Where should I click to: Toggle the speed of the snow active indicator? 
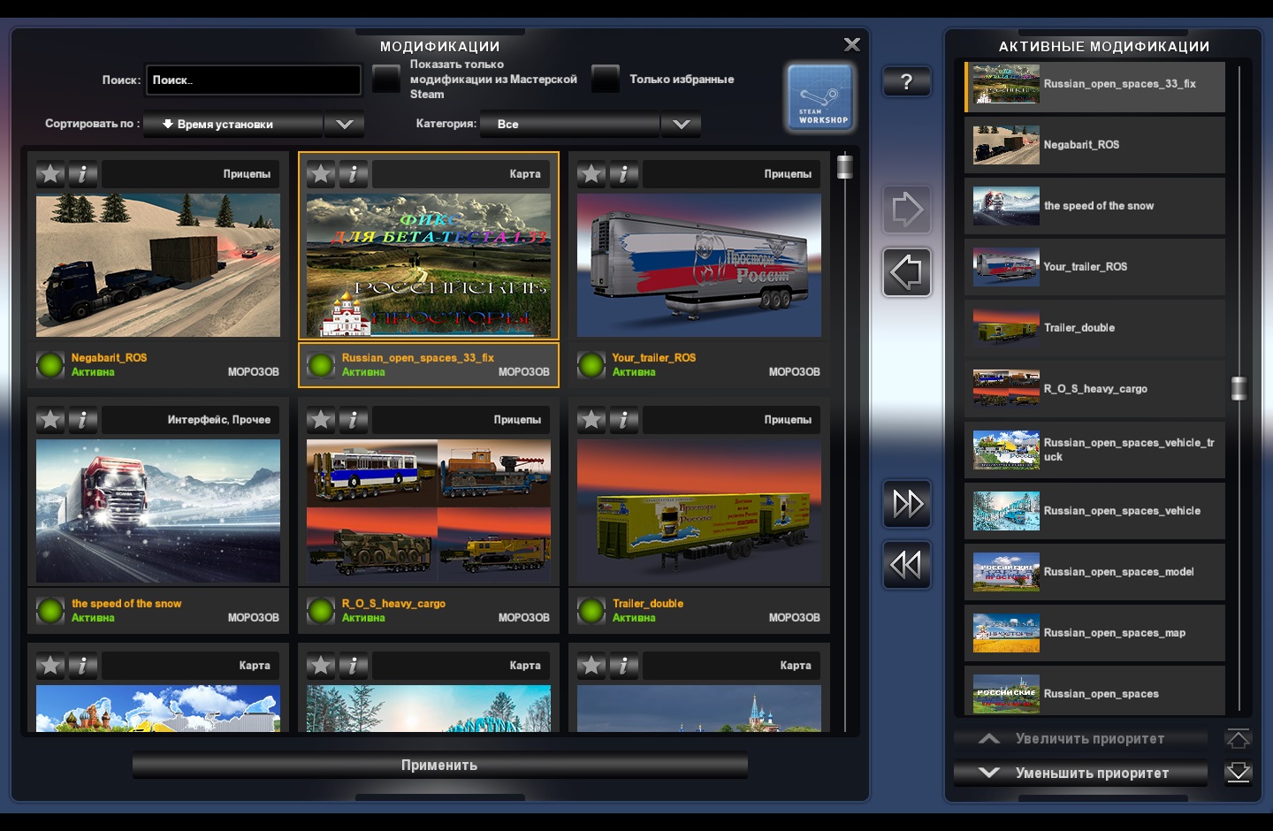pyautogui.click(x=50, y=610)
